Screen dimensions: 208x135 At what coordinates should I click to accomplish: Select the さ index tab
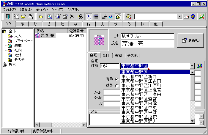point(49,24)
